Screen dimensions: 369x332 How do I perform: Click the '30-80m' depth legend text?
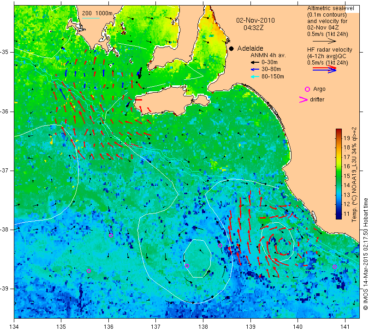pyautogui.click(x=271, y=70)
